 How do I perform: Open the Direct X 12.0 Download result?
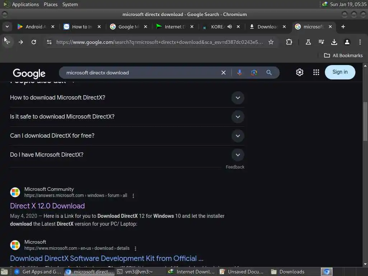point(47,206)
